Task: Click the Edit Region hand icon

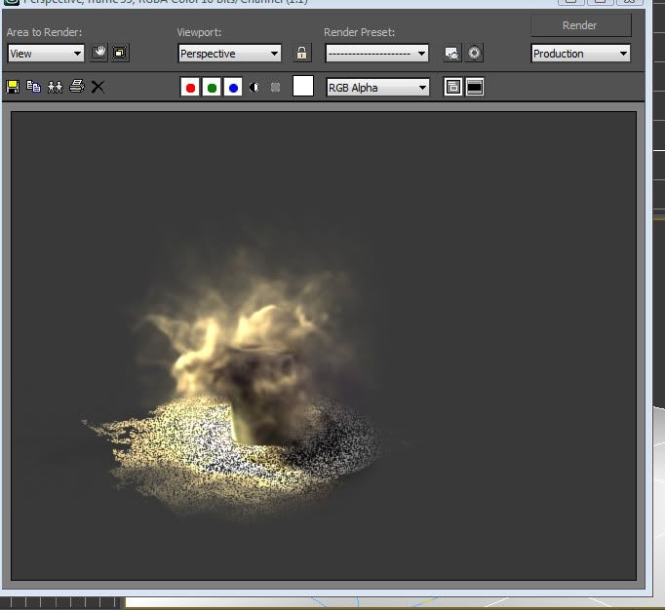Action: pos(98,53)
